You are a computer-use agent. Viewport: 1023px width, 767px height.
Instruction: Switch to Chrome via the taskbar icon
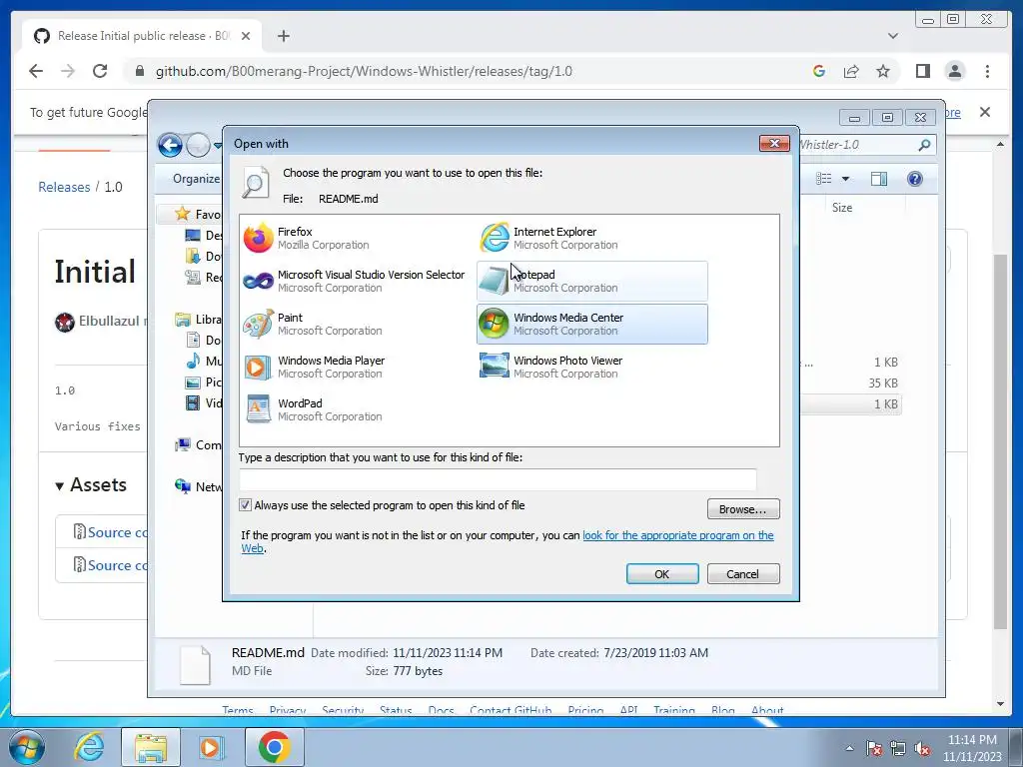coord(274,747)
